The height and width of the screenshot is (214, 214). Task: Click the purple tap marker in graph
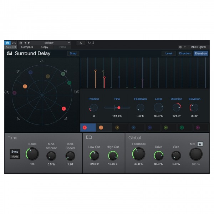click(142, 80)
